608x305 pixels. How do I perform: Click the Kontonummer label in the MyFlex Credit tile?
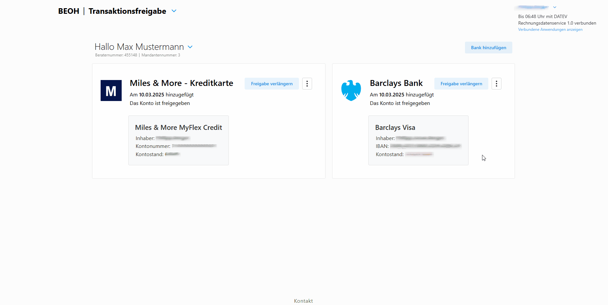(x=153, y=146)
